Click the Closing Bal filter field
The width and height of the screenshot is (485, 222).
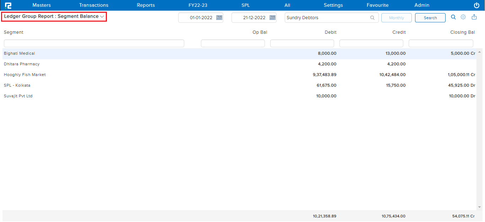(x=441, y=43)
